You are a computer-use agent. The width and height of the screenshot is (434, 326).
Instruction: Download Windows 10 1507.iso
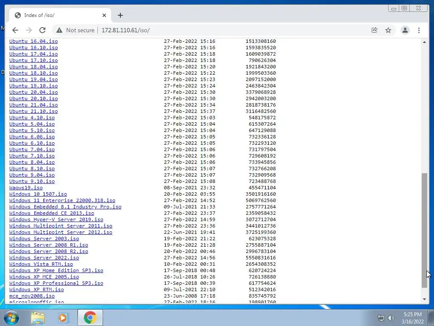tap(38, 194)
